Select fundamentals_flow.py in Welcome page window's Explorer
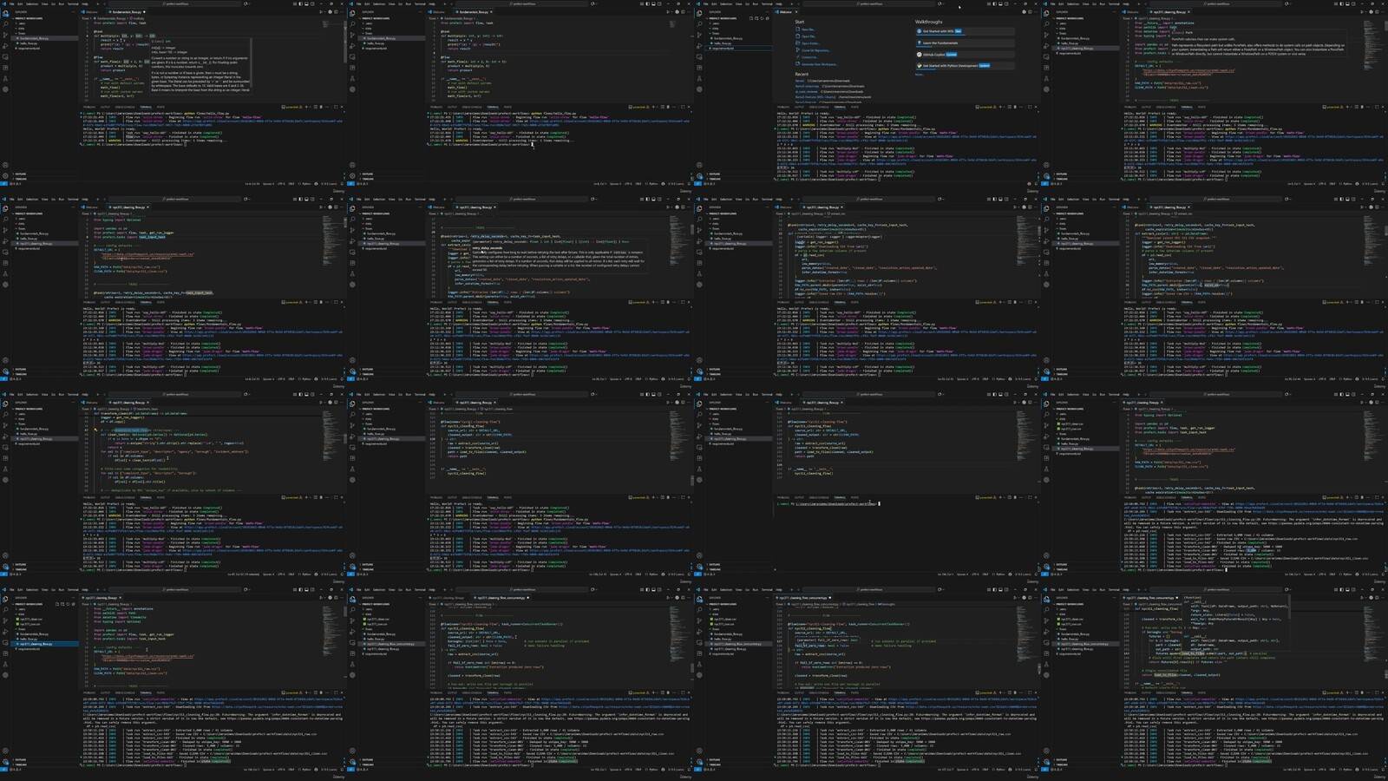The image size is (1388, 781). 728,39
